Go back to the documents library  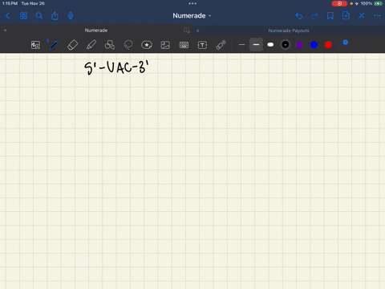[7, 16]
